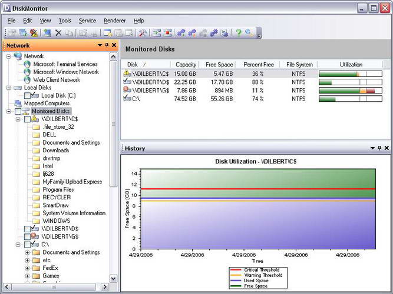Collapse the Local Disks tree node
The width and height of the screenshot is (393, 294).
9,88
